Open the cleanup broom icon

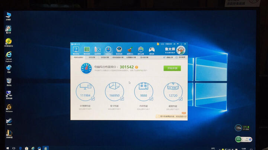[x=130, y=50]
